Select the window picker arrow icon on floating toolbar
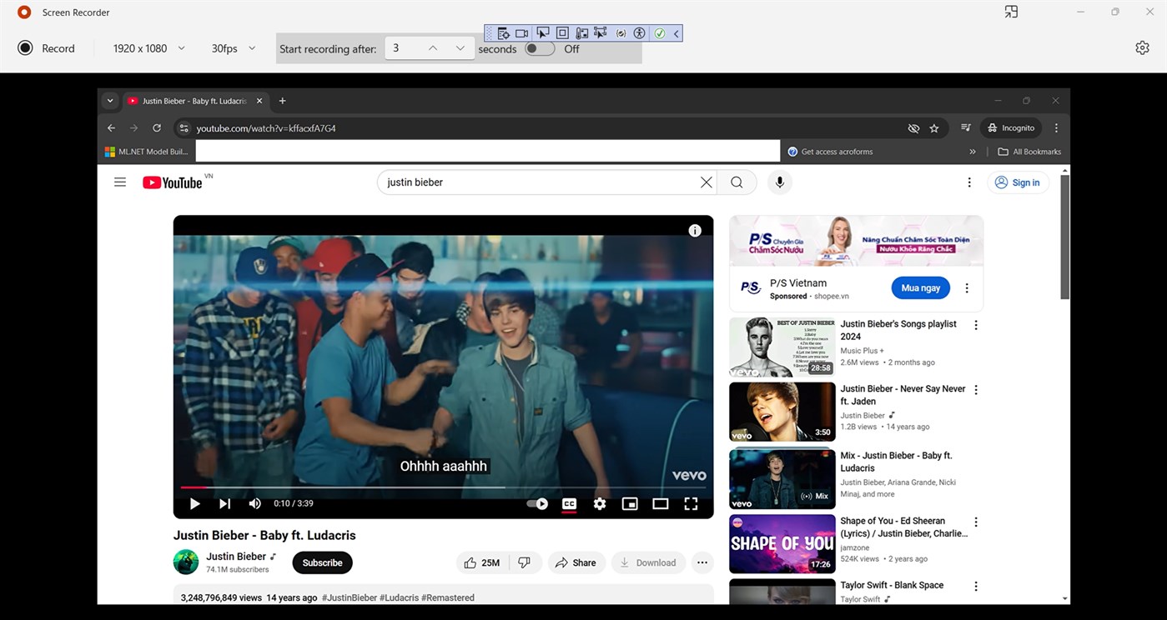The width and height of the screenshot is (1167, 620). click(542, 32)
